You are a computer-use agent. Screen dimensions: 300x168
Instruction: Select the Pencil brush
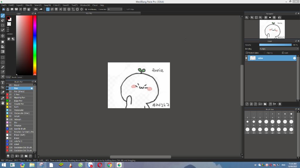pyautogui.click(x=20, y=85)
